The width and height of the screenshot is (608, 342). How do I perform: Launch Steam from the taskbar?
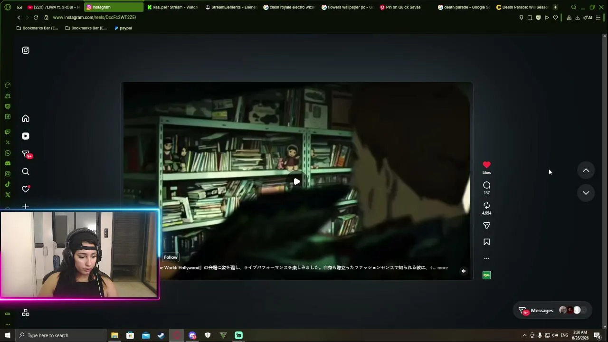161,335
